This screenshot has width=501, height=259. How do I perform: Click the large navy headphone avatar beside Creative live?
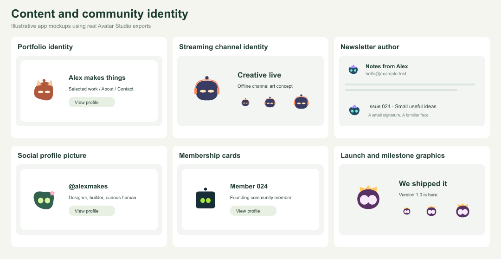(x=207, y=89)
